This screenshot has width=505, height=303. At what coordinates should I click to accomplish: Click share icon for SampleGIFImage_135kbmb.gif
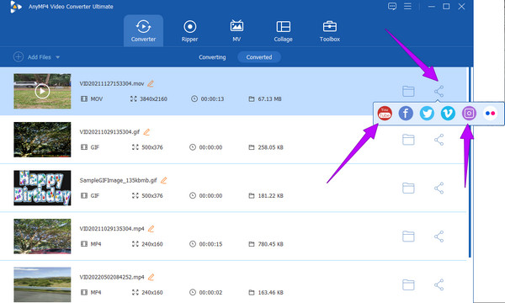point(439,188)
